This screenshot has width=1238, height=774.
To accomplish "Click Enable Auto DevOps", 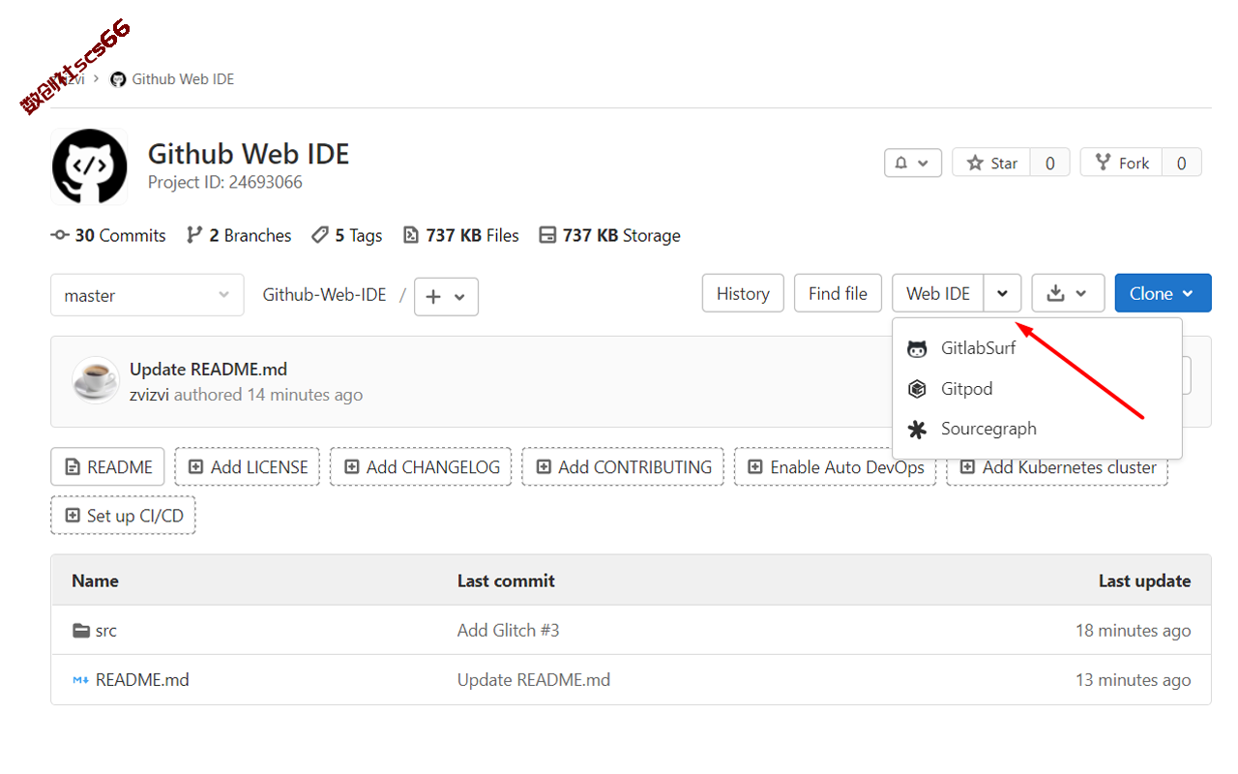I will pos(836,466).
